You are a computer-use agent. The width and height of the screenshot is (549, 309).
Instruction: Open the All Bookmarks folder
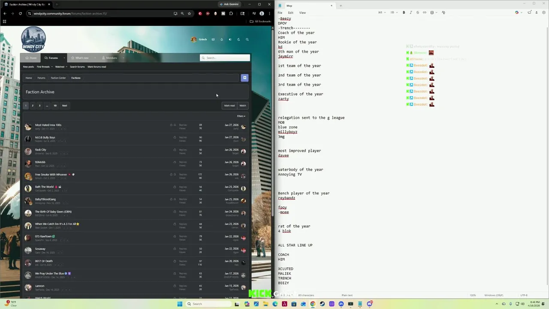261,21
